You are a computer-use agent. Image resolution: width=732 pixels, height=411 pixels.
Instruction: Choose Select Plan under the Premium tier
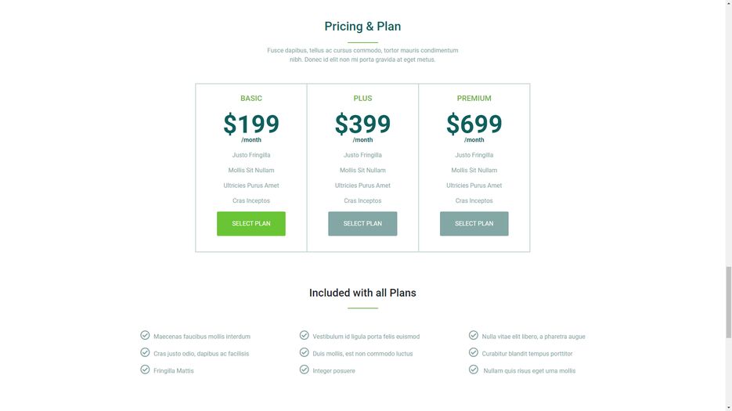pos(474,224)
